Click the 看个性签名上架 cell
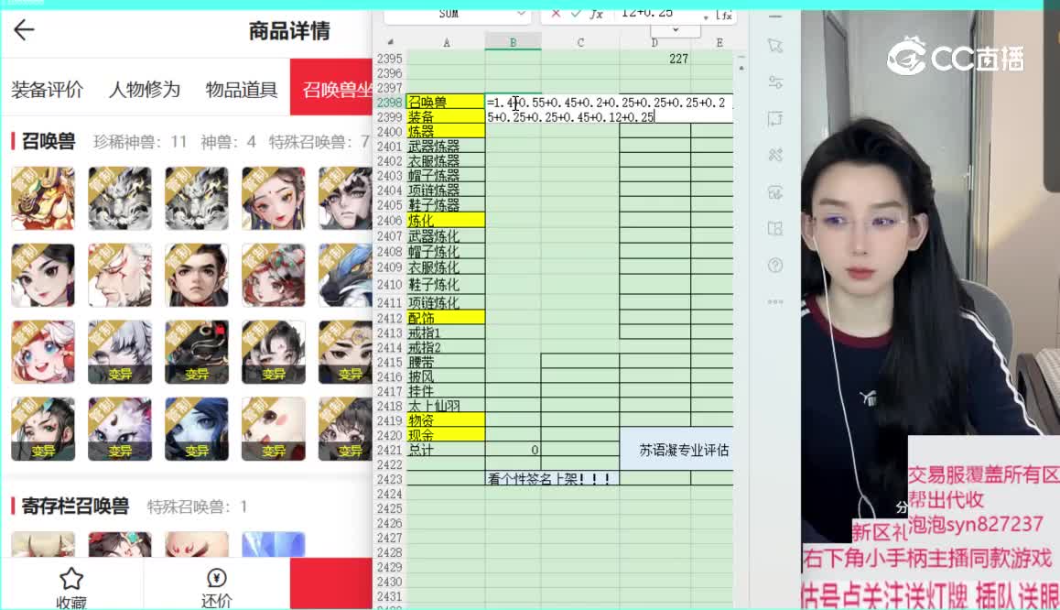 pos(552,479)
